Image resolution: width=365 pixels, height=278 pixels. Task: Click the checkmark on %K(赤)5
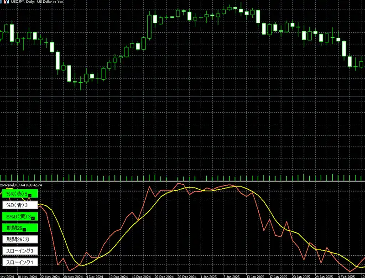pos(30,195)
